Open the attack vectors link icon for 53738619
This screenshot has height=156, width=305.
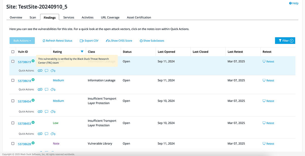pos(40,71)
